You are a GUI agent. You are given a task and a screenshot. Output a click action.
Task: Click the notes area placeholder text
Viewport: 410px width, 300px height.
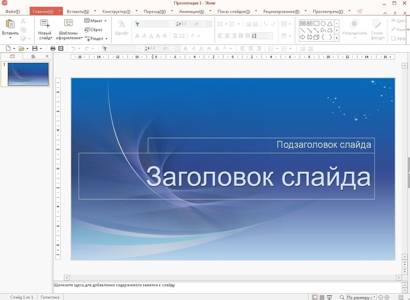click(114, 285)
